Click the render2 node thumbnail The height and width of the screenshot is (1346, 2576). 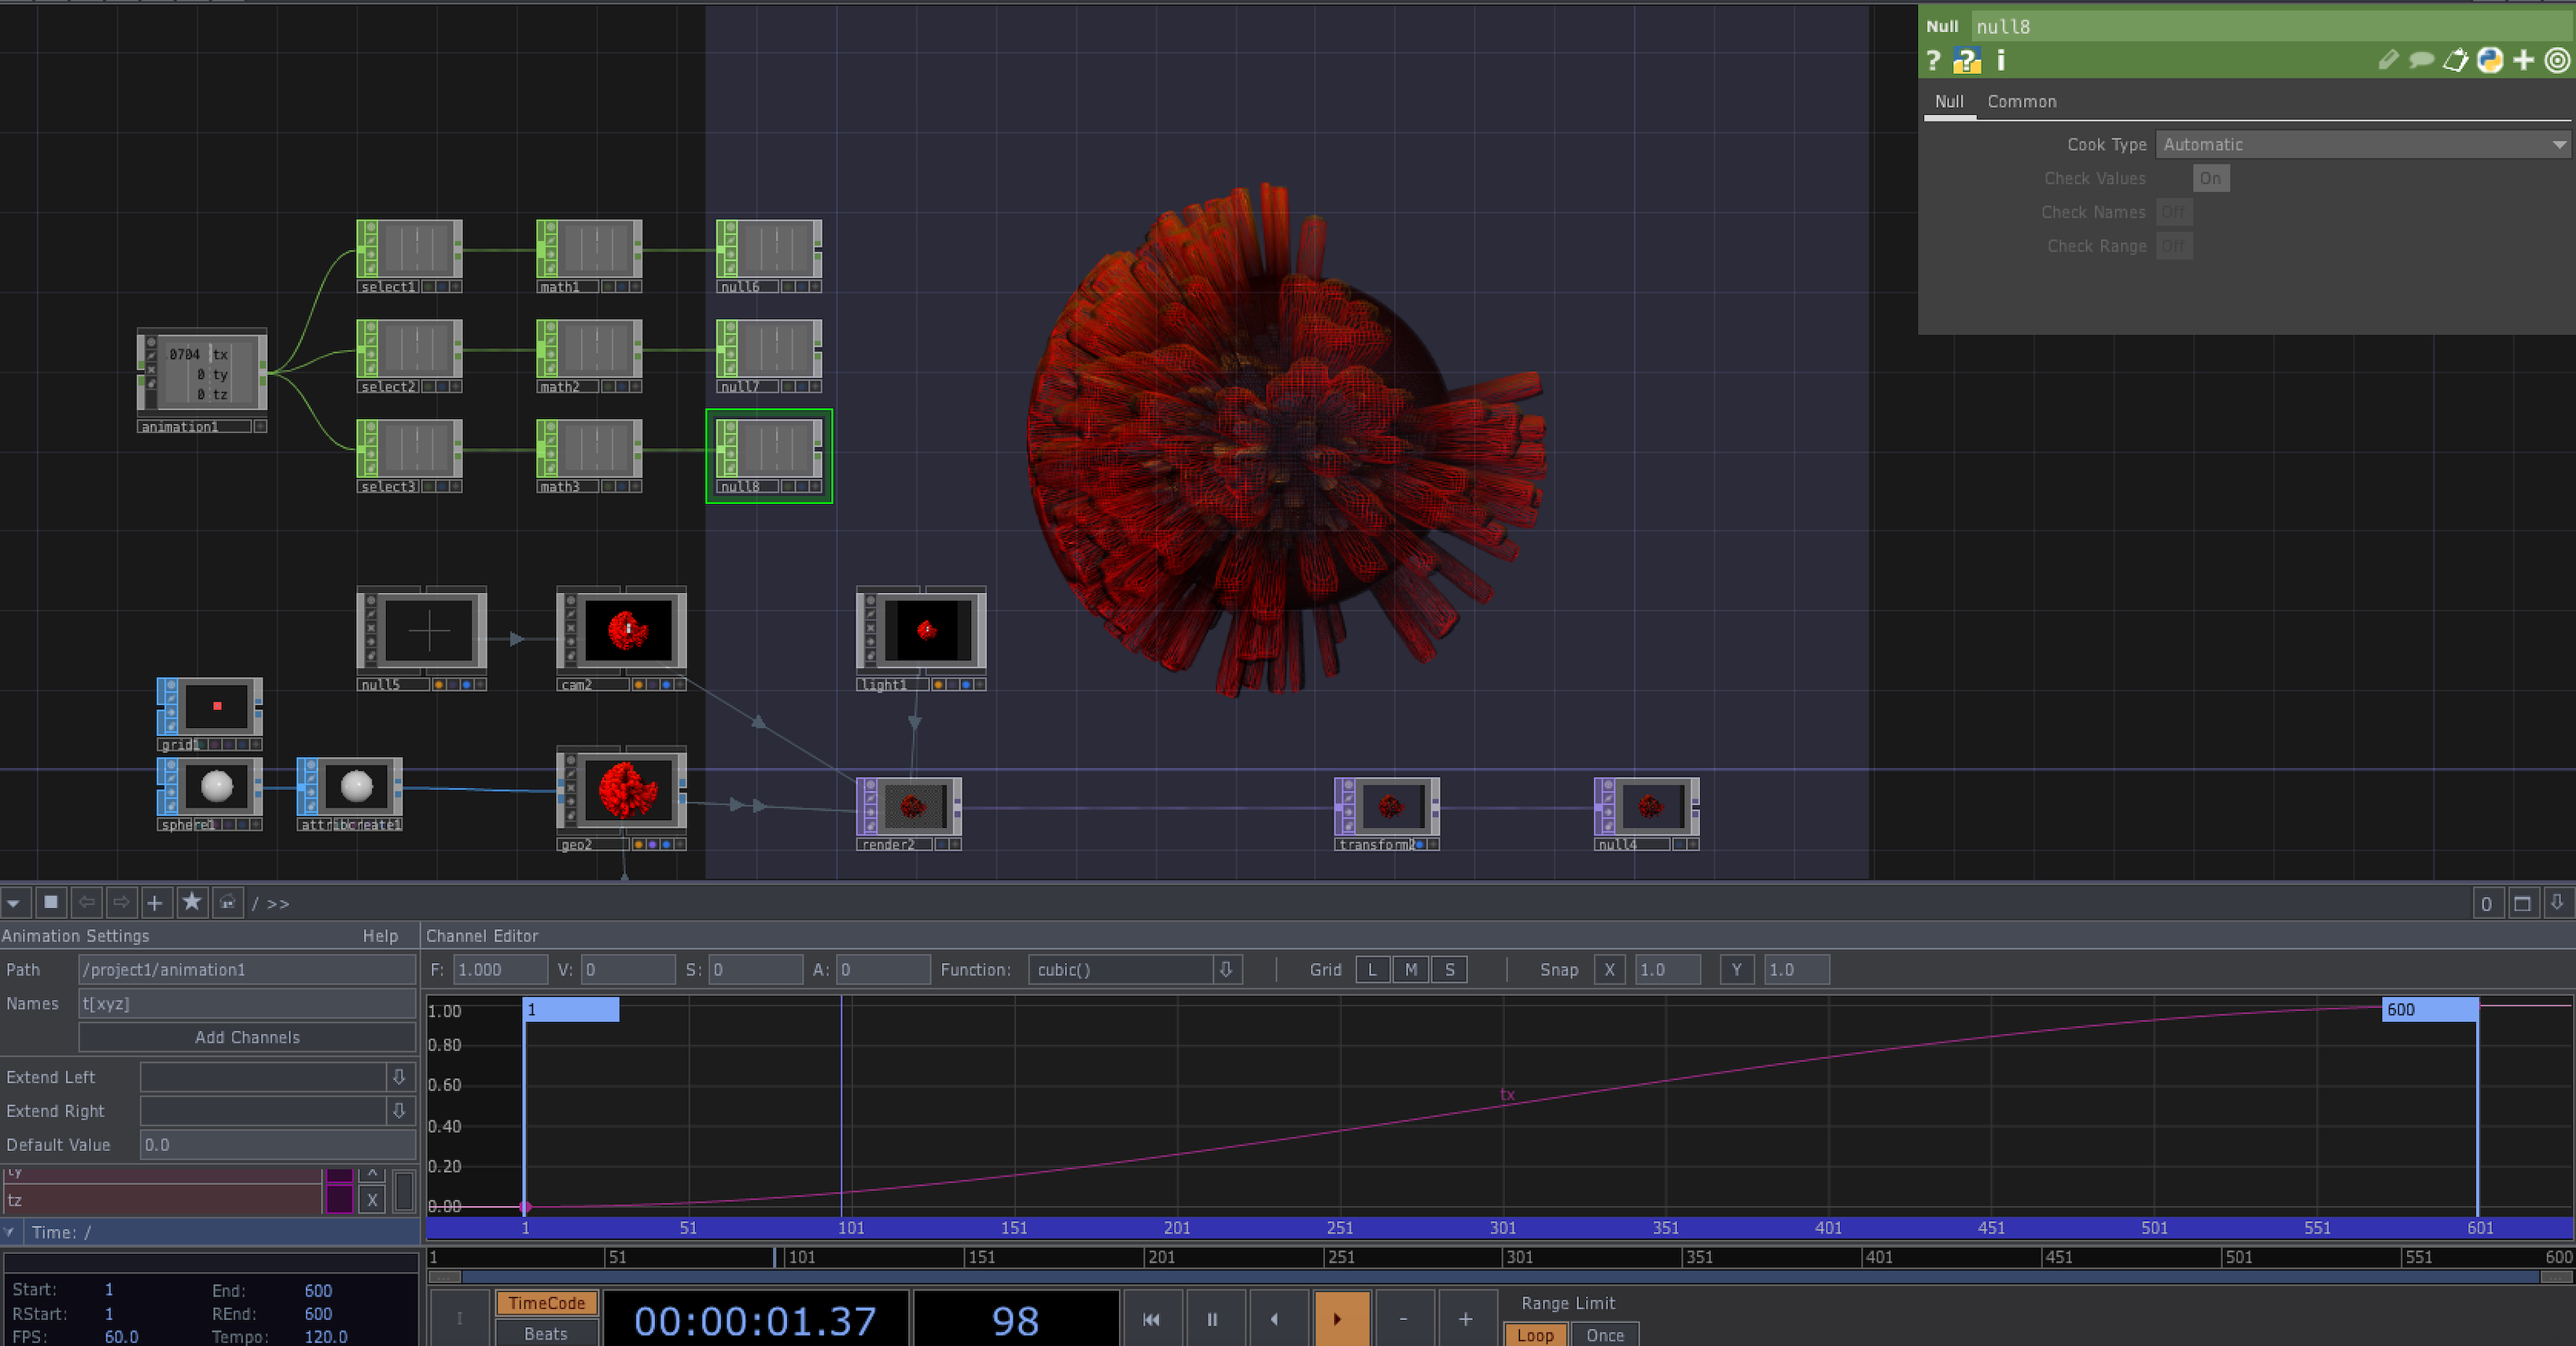[911, 806]
